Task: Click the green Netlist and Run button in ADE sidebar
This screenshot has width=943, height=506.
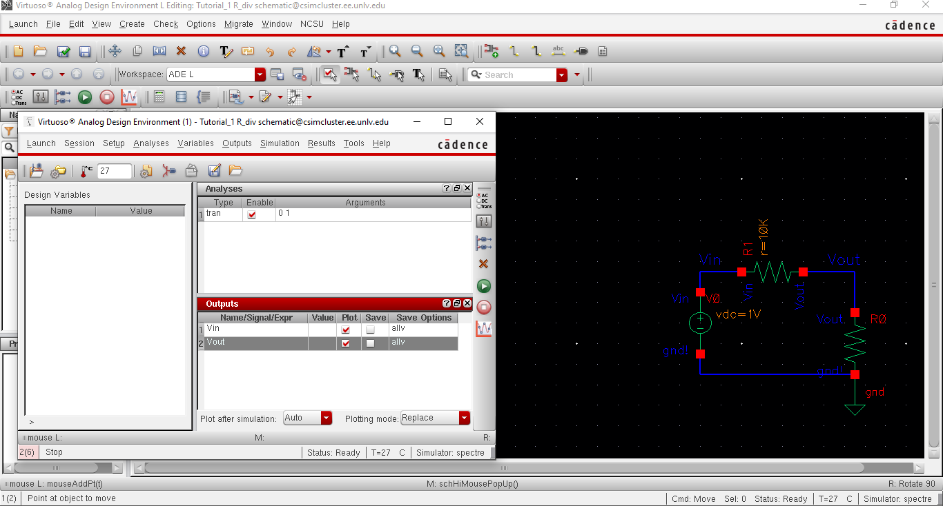Action: (484, 286)
